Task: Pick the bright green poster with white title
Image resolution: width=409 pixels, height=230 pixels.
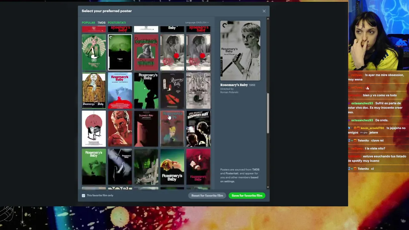Action: pyautogui.click(x=94, y=167)
